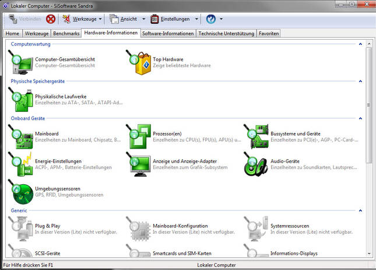This screenshot has height=270, width=376.
Task: Open Physikalische Laufwerke drive icon
Action: click(22, 99)
